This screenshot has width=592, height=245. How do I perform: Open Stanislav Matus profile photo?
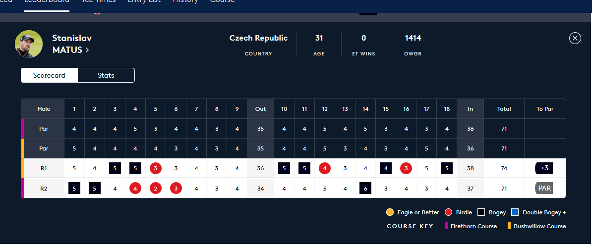click(29, 44)
